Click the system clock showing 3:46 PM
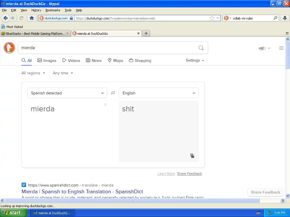 click(x=280, y=213)
